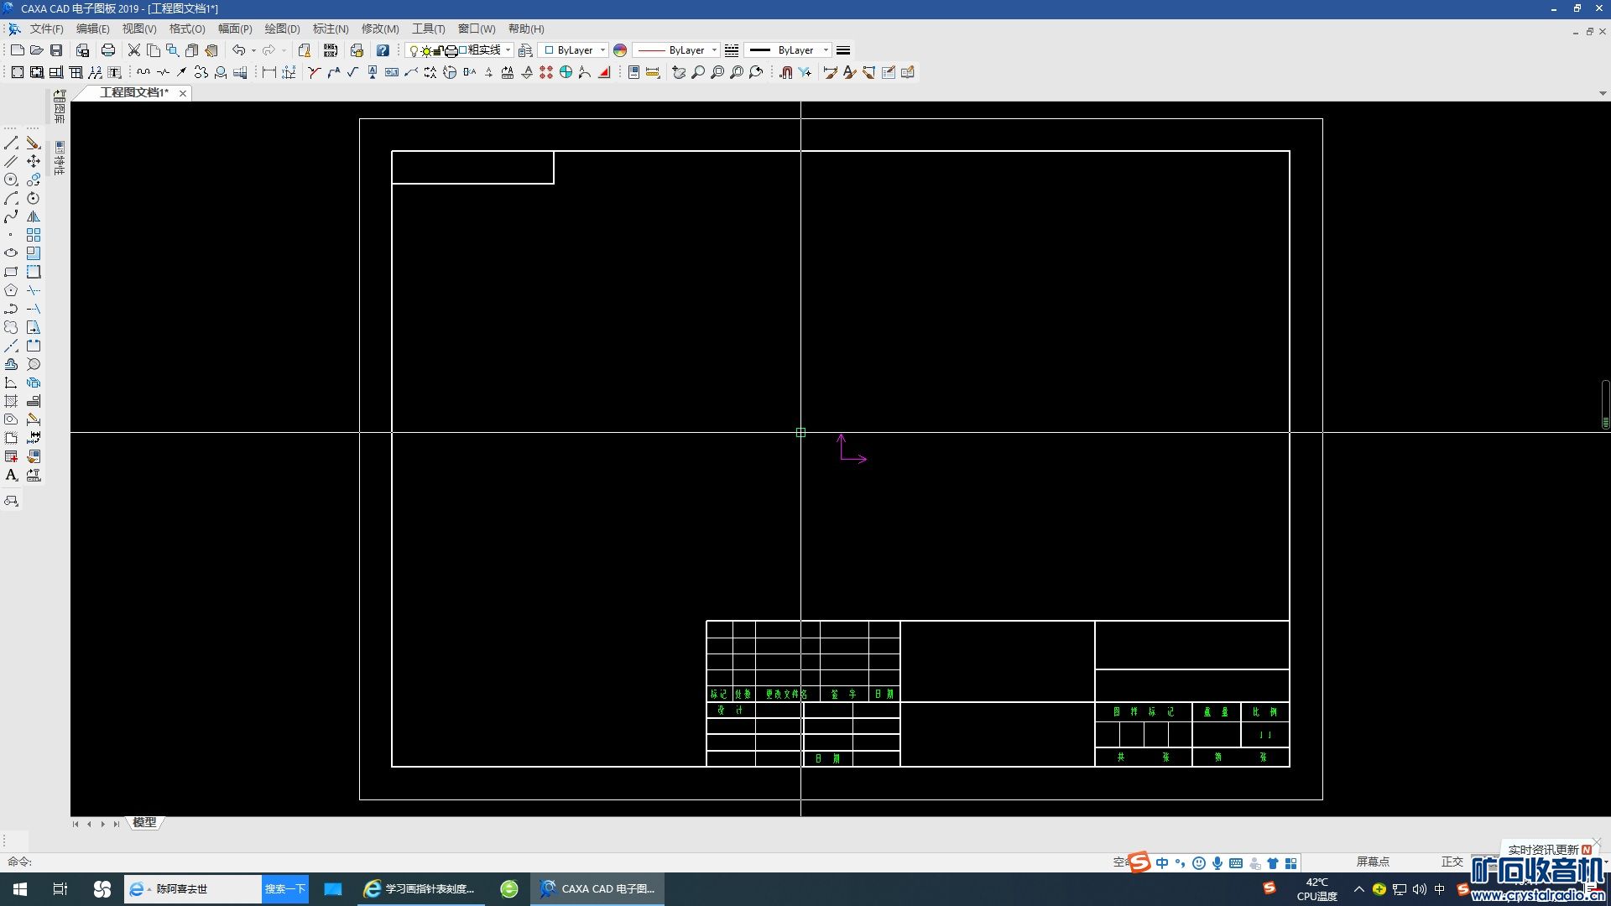Open Help using the question mark icon

point(383,50)
